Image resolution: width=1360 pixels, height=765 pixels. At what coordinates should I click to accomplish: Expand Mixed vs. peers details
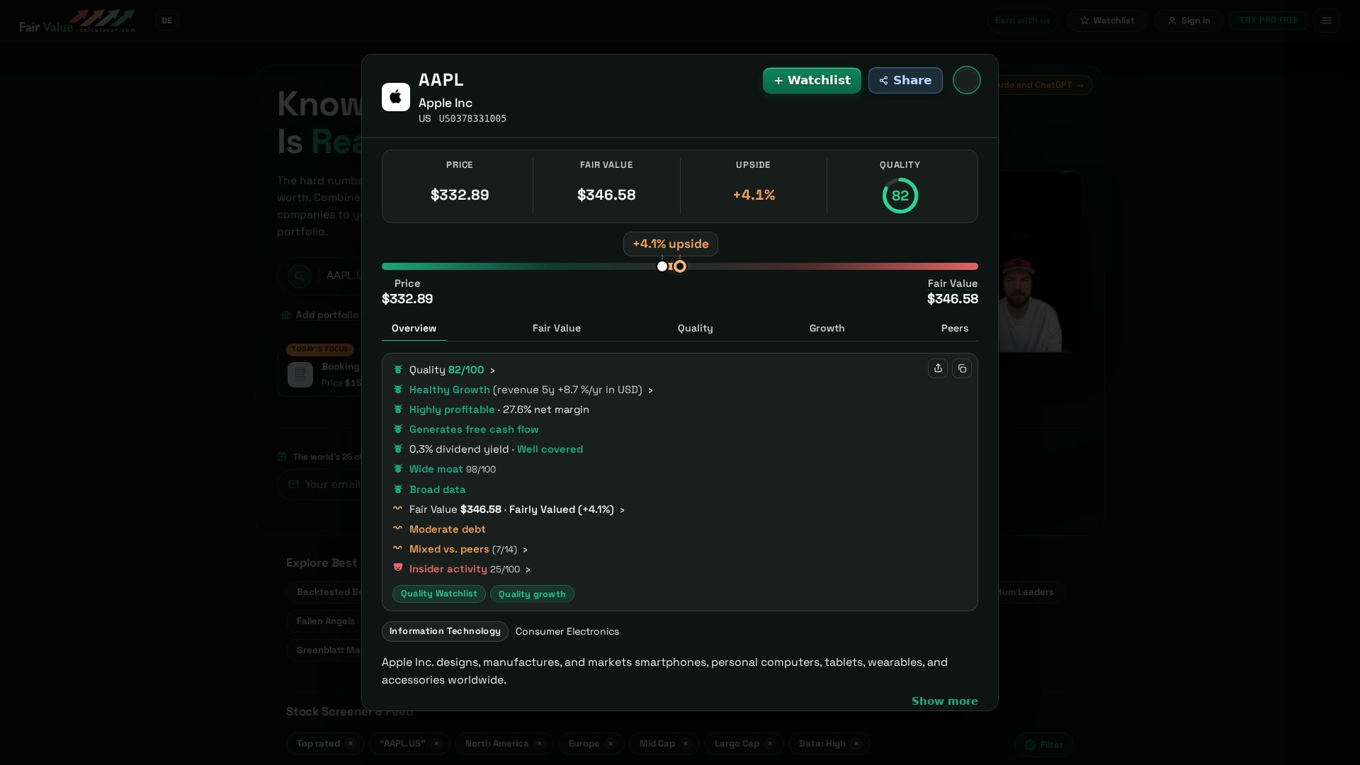pyautogui.click(x=468, y=549)
